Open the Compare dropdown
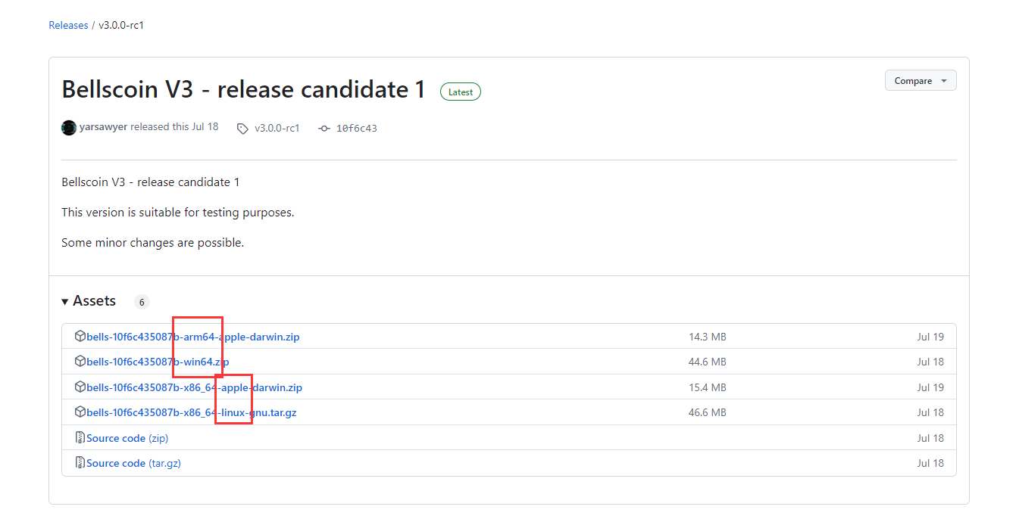 click(x=920, y=81)
